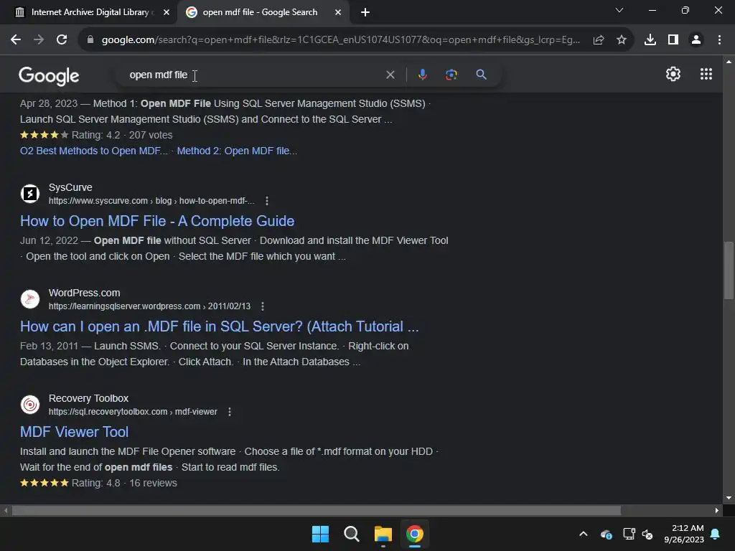Click the OneDrive cloud tray icon
Viewport: 735px width, 551px height.
click(x=606, y=534)
